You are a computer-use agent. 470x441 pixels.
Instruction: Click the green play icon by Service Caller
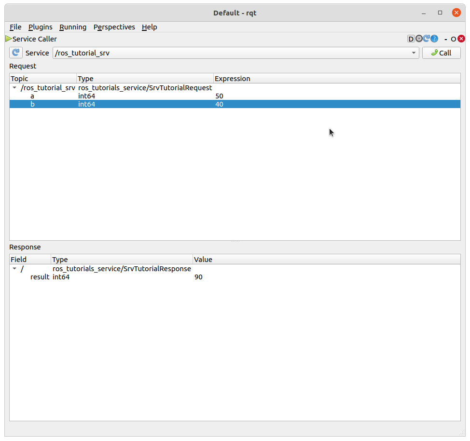click(x=8, y=39)
